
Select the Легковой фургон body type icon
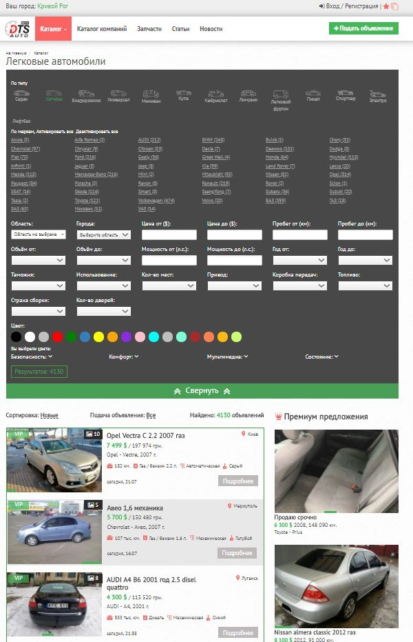281,94
